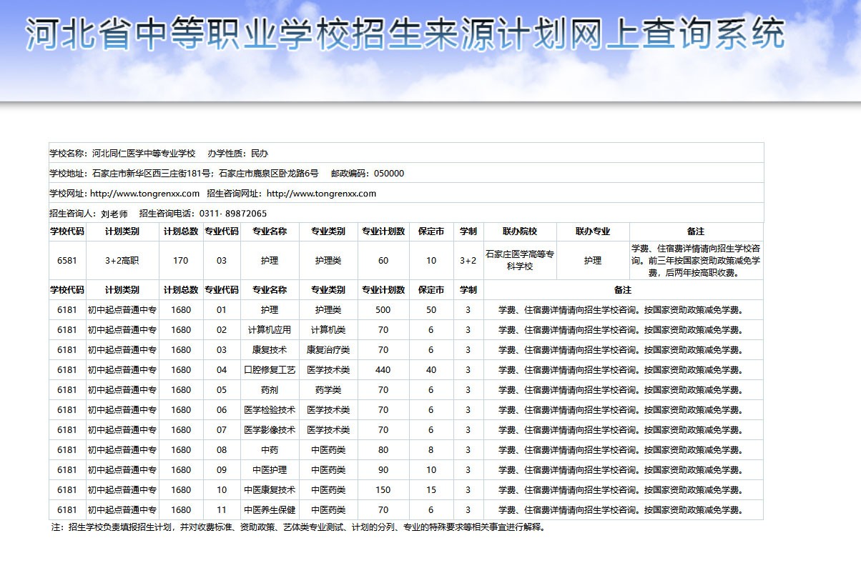Screen dimensions: 861x563
Task: Click plan number 90 cell
Action: 383,470
